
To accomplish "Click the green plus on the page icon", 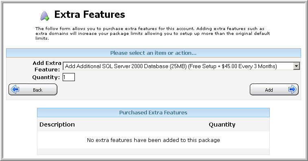I will tap(47, 18).
